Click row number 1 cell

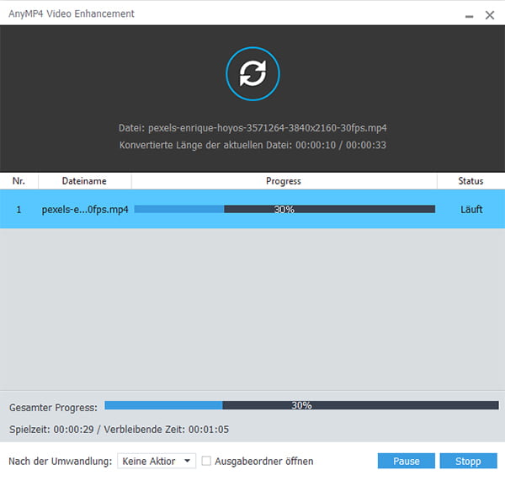click(x=19, y=210)
